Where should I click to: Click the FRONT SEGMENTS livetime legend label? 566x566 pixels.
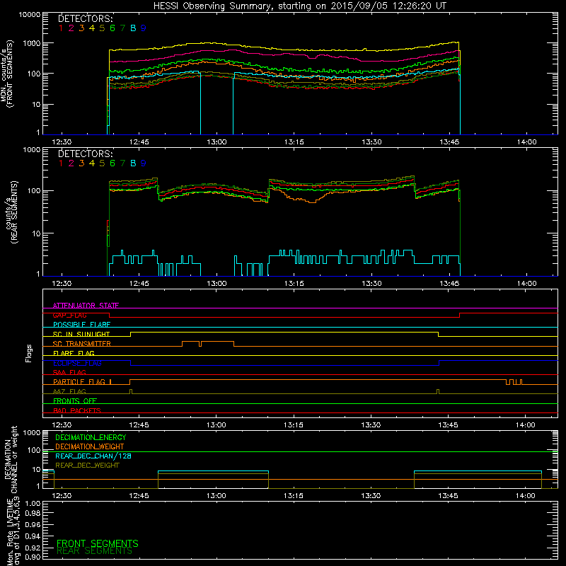[98, 543]
